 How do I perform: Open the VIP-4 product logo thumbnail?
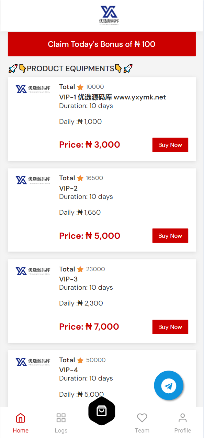pyautogui.click(x=33, y=362)
